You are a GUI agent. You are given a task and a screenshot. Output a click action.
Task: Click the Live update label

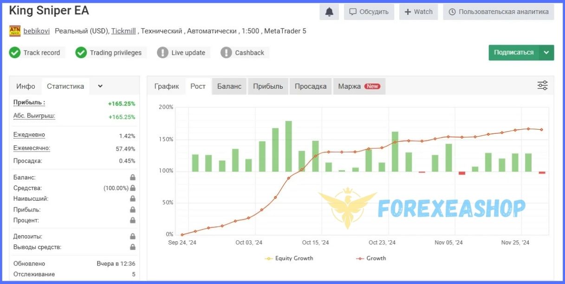[x=188, y=53]
